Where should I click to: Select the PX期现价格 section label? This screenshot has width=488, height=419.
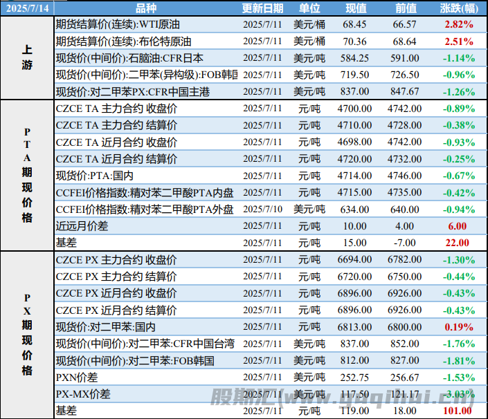pos(27,335)
